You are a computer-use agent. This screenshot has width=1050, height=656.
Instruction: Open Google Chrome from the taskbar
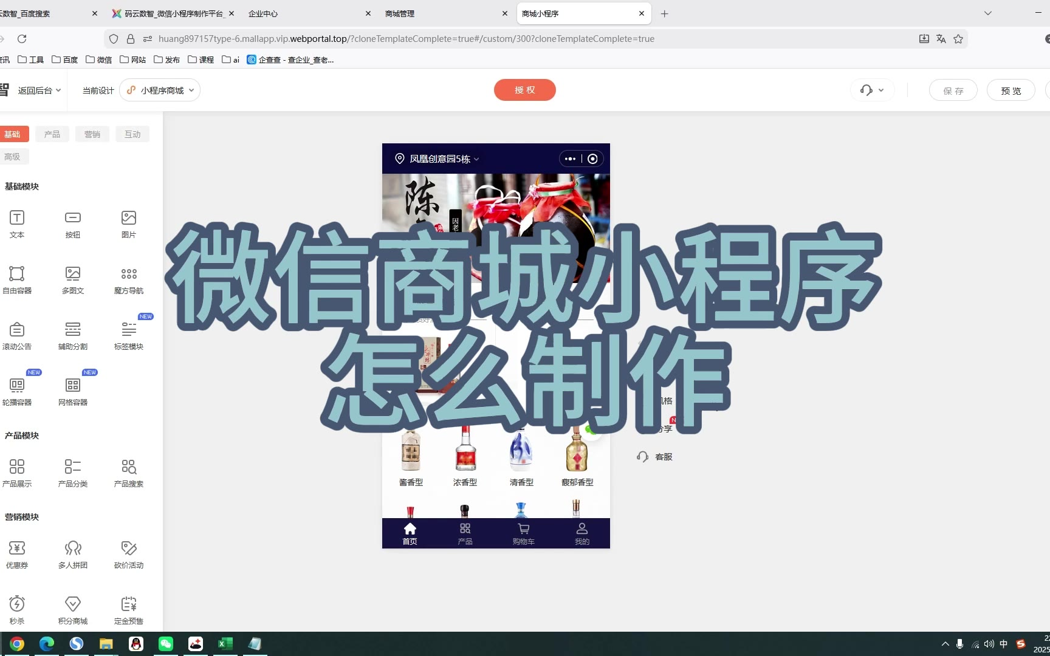17,644
